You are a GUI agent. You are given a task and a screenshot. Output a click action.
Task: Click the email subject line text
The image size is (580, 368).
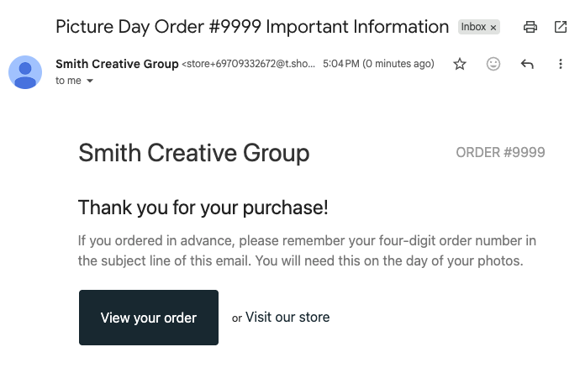252,27
